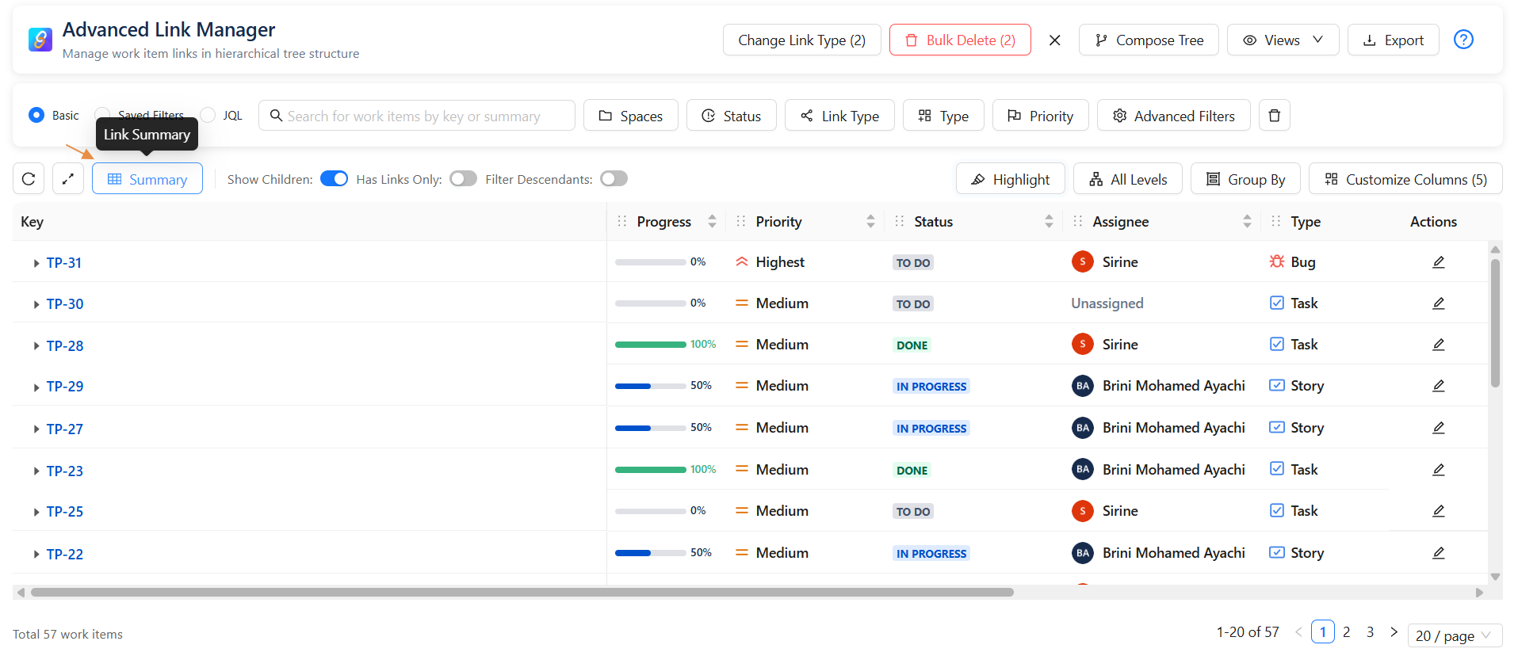The height and width of the screenshot is (660, 1518).
Task: Click the edit pencil for TP-31
Action: [1438, 262]
